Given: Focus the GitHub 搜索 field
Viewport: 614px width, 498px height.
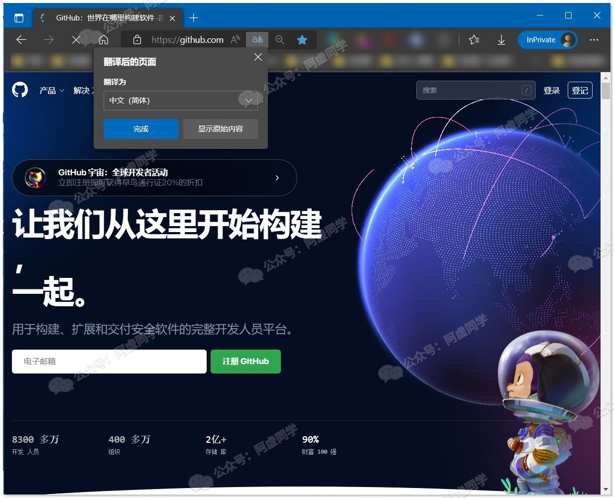Looking at the screenshot, I should pos(476,90).
